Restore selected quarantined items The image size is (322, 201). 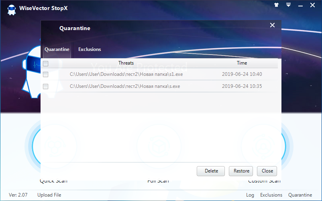(x=241, y=171)
